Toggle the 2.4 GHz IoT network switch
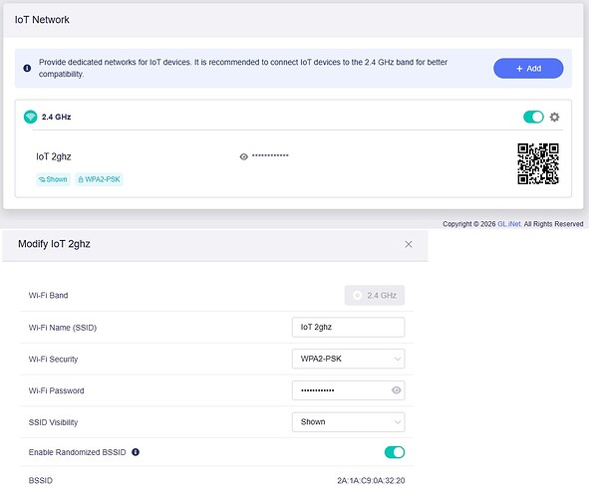This screenshot has height=498, width=589. (x=533, y=118)
